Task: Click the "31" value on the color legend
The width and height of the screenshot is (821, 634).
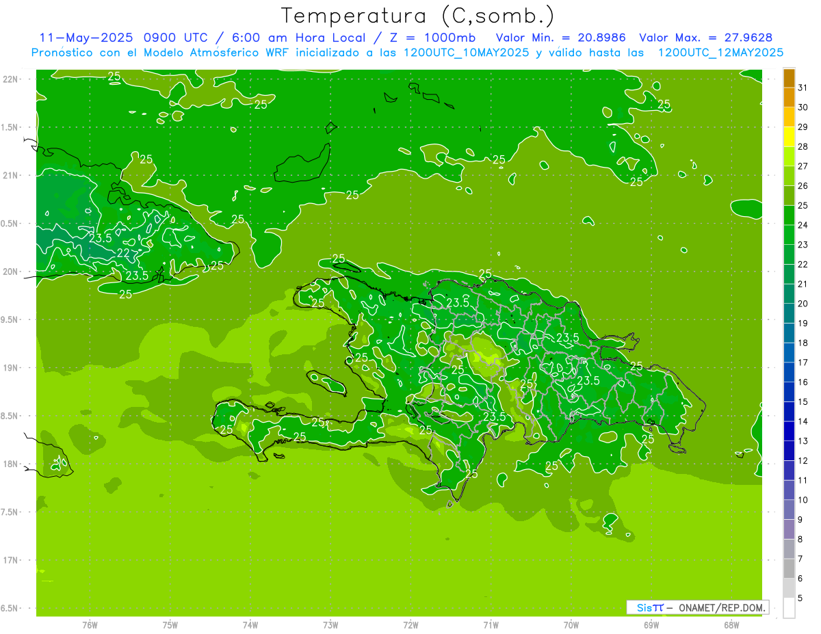Action: [803, 88]
